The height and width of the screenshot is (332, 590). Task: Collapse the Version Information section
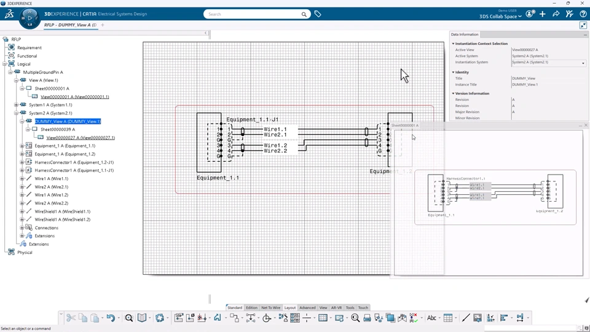pos(454,93)
